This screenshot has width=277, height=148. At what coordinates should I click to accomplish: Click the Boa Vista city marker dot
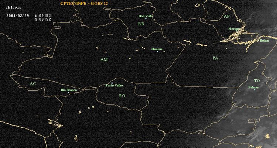click(146, 18)
